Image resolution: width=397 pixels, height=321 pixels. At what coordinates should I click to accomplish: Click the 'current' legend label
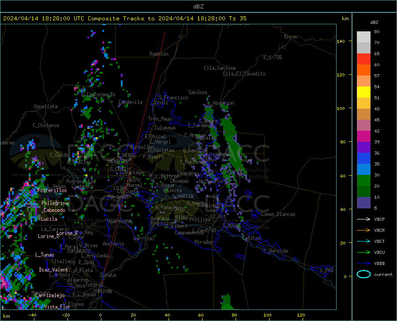[383, 275]
